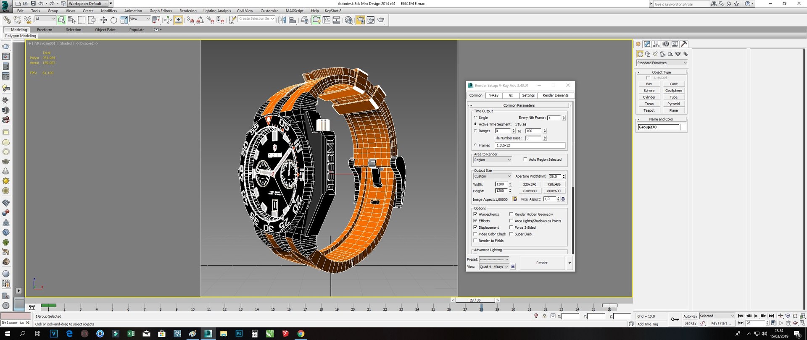Switch to the Render Elements tab

[x=555, y=95]
